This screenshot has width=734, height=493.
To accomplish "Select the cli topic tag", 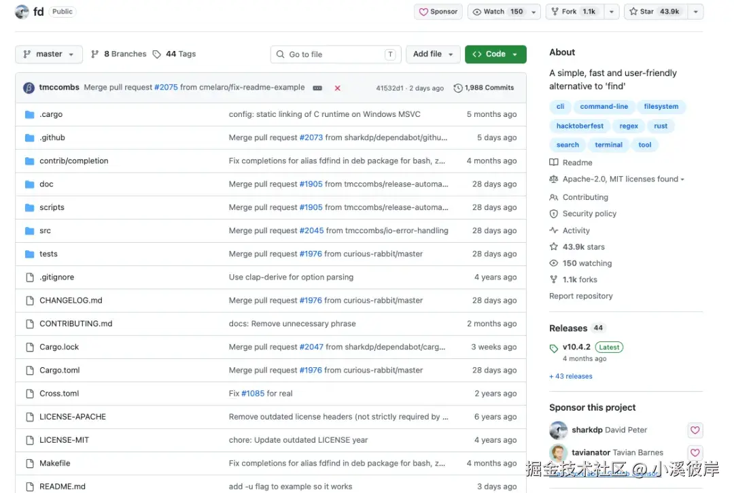I will pos(560,107).
